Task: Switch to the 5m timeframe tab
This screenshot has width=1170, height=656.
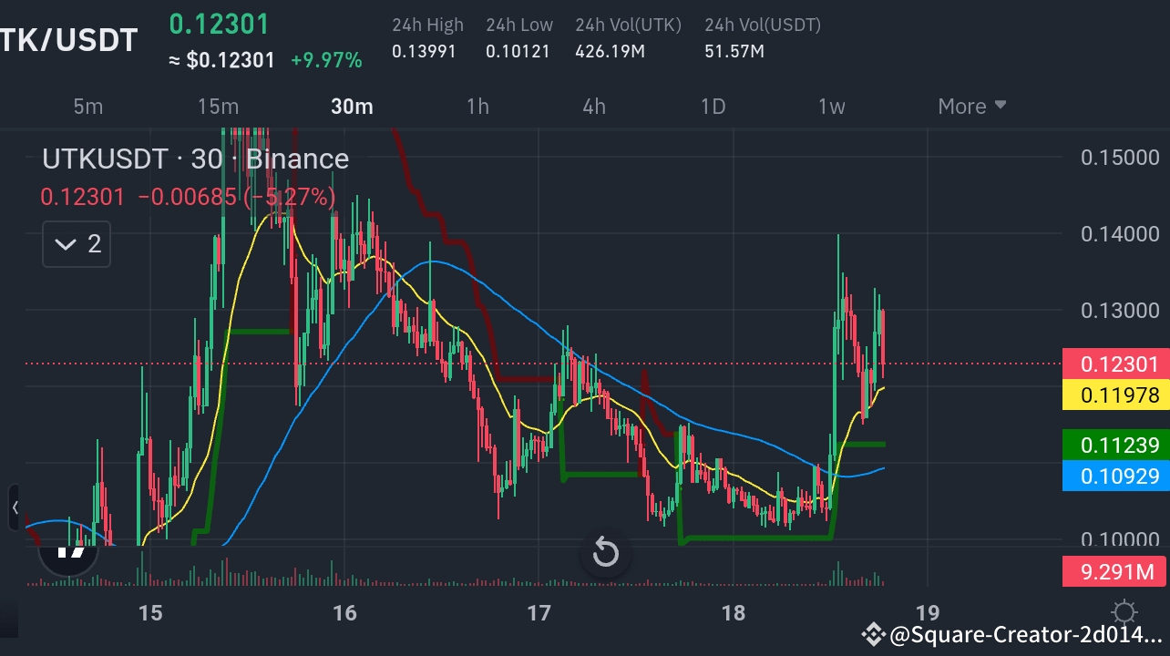Action: pos(87,107)
